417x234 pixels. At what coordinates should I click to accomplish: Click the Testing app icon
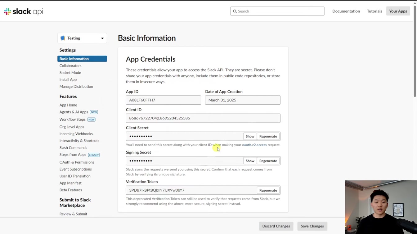point(63,38)
